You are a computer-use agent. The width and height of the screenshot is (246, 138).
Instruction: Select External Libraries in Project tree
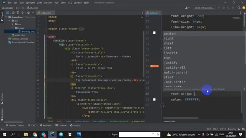20,39
